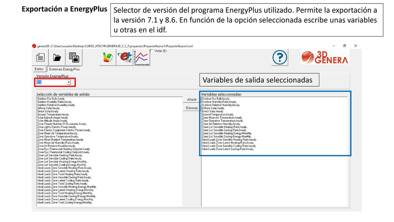Select Ground Temperature,hourly under Selección de variables
Image resolution: width=394 pixels, height=222 pixels.
[x=53, y=114]
